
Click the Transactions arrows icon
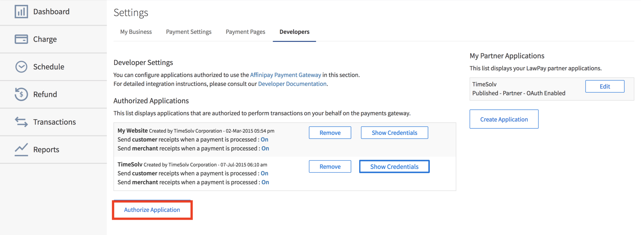click(x=21, y=122)
